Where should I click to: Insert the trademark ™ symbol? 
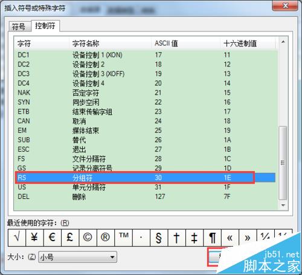click(x=123, y=238)
